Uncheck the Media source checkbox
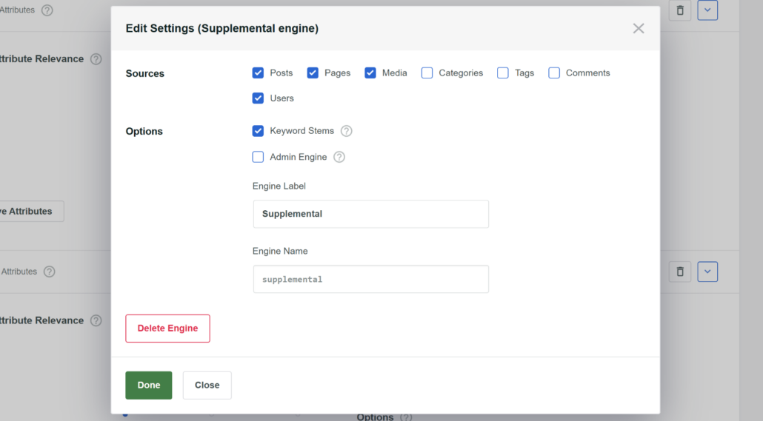Viewport: 763px width, 421px height. pos(370,73)
